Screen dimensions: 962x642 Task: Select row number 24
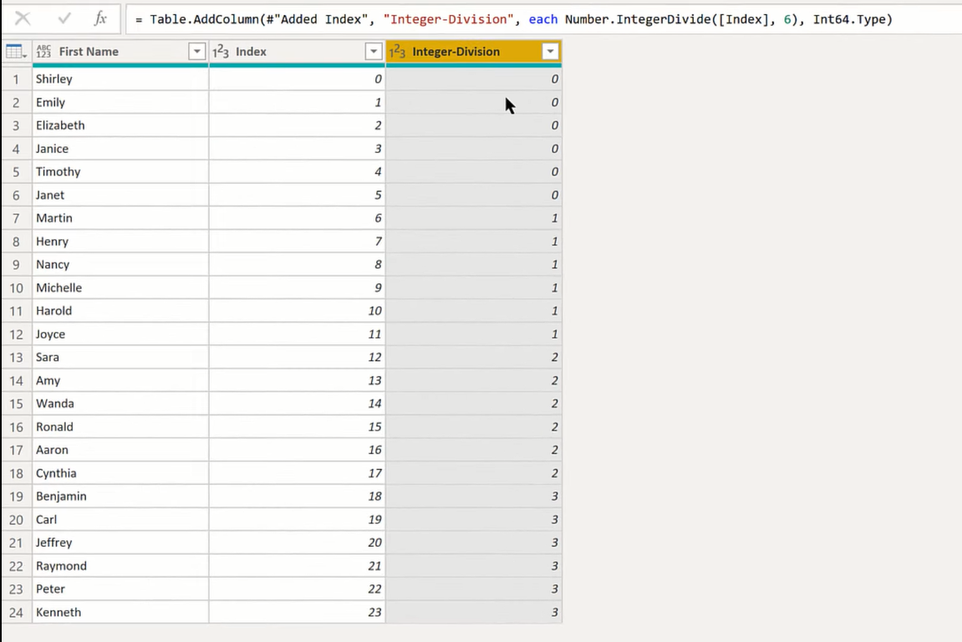(16, 613)
